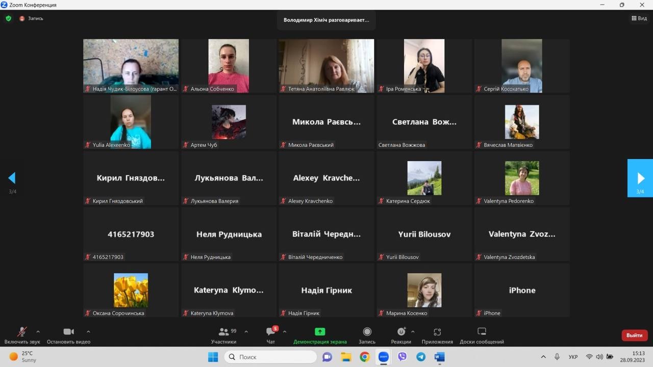Expand video options arrow beside camera

pos(88,331)
